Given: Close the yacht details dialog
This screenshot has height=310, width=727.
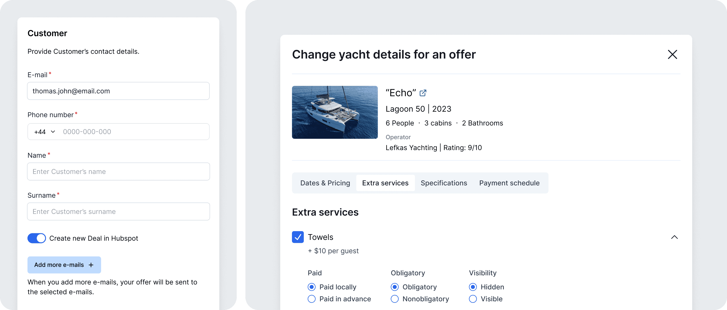Looking at the screenshot, I should click(672, 54).
